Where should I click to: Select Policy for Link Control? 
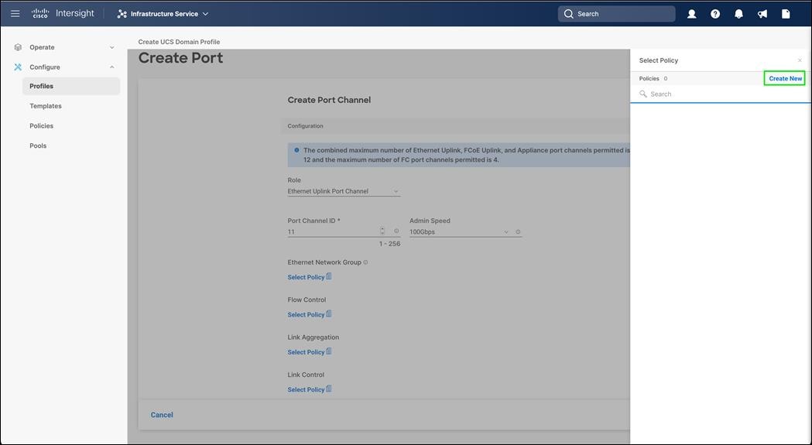(x=309, y=389)
